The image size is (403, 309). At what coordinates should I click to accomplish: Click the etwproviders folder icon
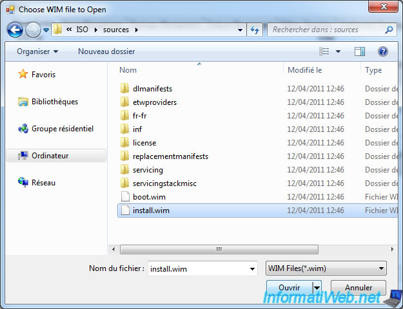point(125,102)
